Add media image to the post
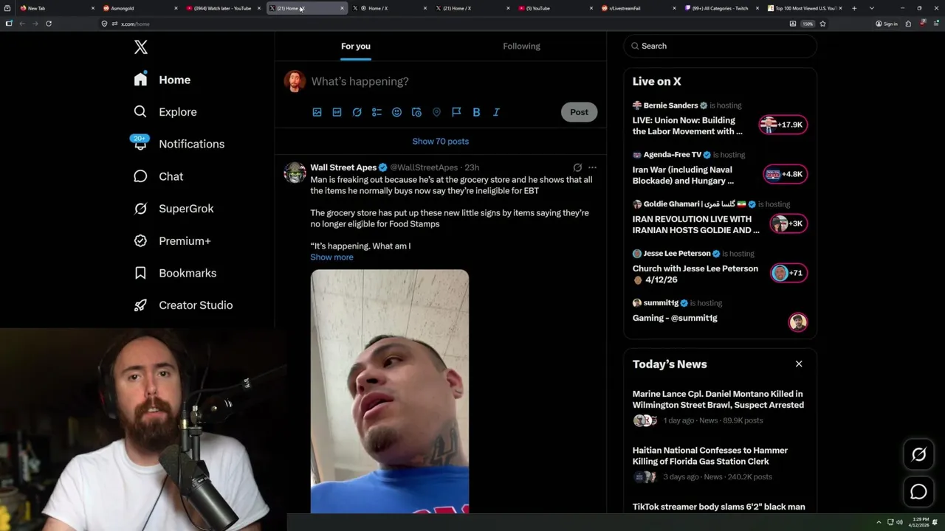Viewport: 945px width, 531px height. pos(317,112)
